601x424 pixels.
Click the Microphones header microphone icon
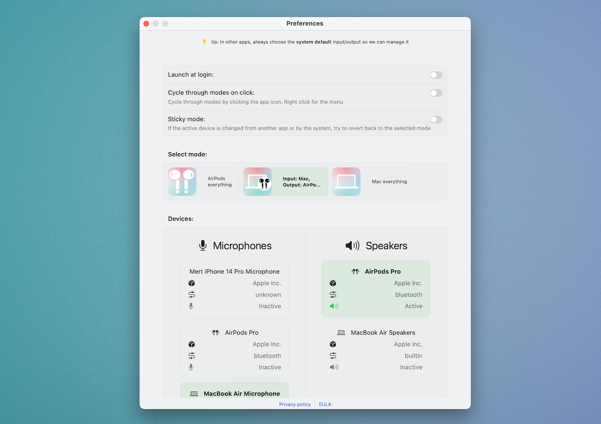point(203,246)
